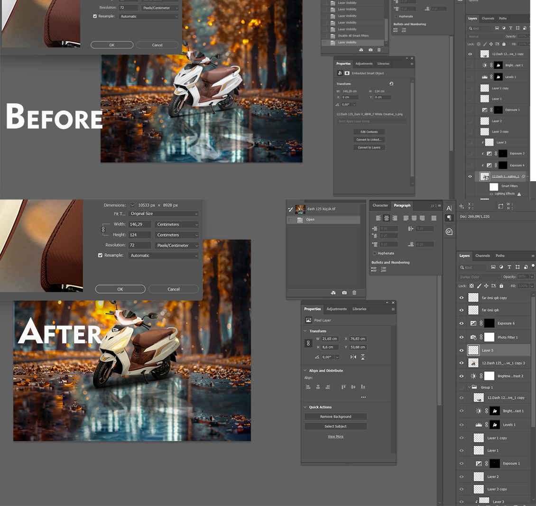Image resolution: width=536 pixels, height=506 pixels.
Task: Flip horizontal in Pixel Layer Properties panel
Action: [353, 357]
